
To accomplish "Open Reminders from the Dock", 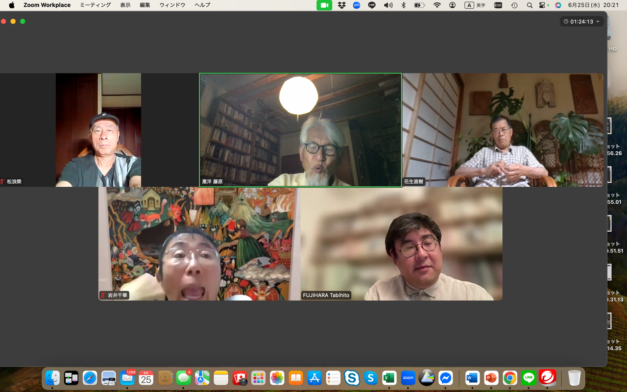I will 333,378.
